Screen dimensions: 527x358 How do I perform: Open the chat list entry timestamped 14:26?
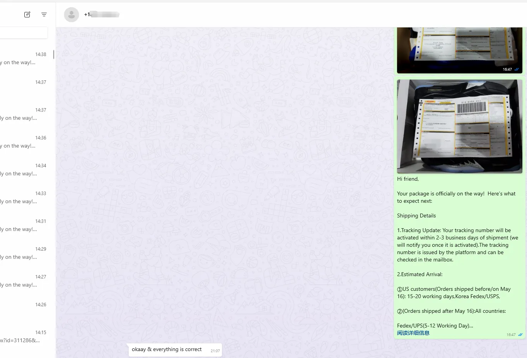click(26, 309)
